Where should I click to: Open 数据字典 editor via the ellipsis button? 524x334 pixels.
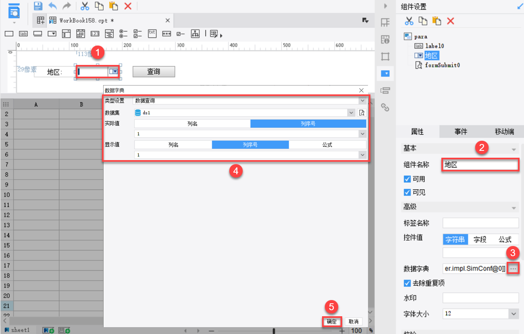[x=513, y=268]
